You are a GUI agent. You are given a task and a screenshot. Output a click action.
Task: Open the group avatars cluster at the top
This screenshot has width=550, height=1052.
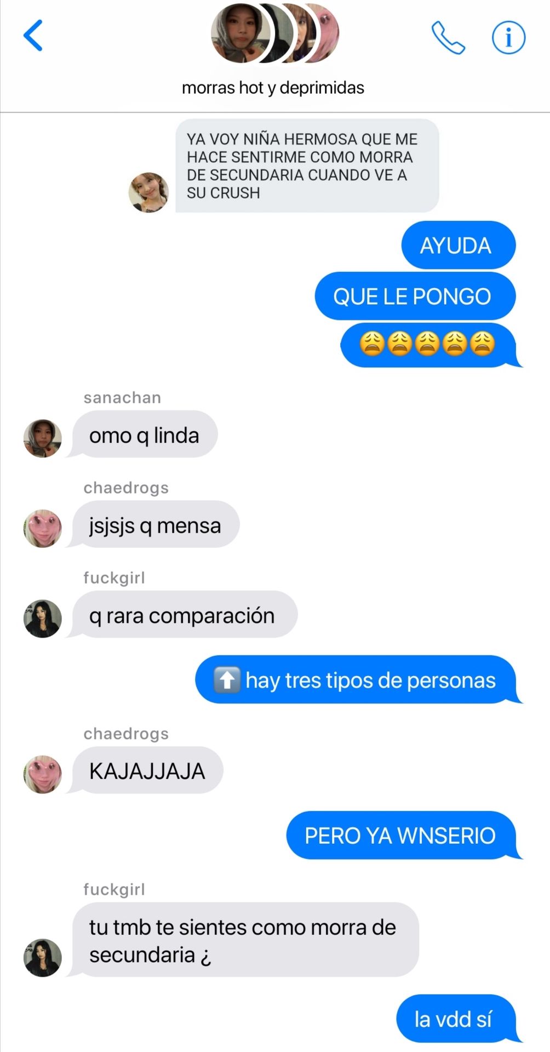click(x=275, y=33)
